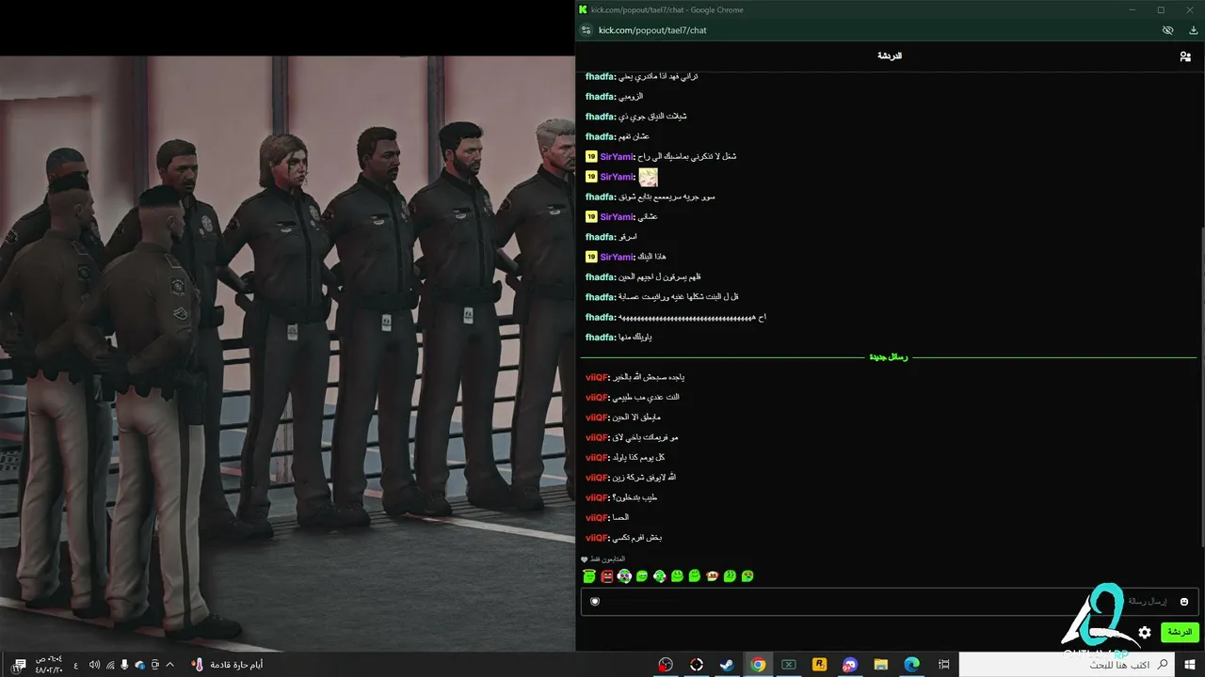Focus the chat message input field

coord(889,602)
